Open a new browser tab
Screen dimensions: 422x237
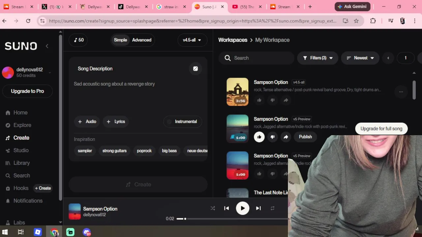tap(310, 7)
